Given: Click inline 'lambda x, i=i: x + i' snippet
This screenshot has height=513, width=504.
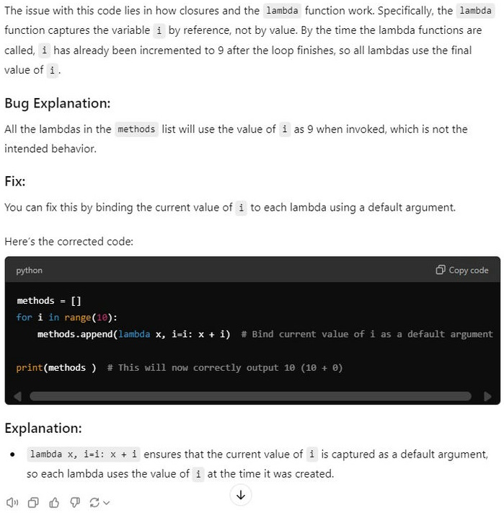Looking at the screenshot, I should pos(83,454).
